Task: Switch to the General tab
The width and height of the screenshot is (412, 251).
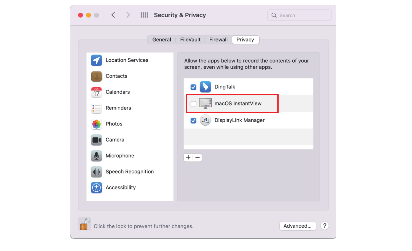Action: point(162,40)
